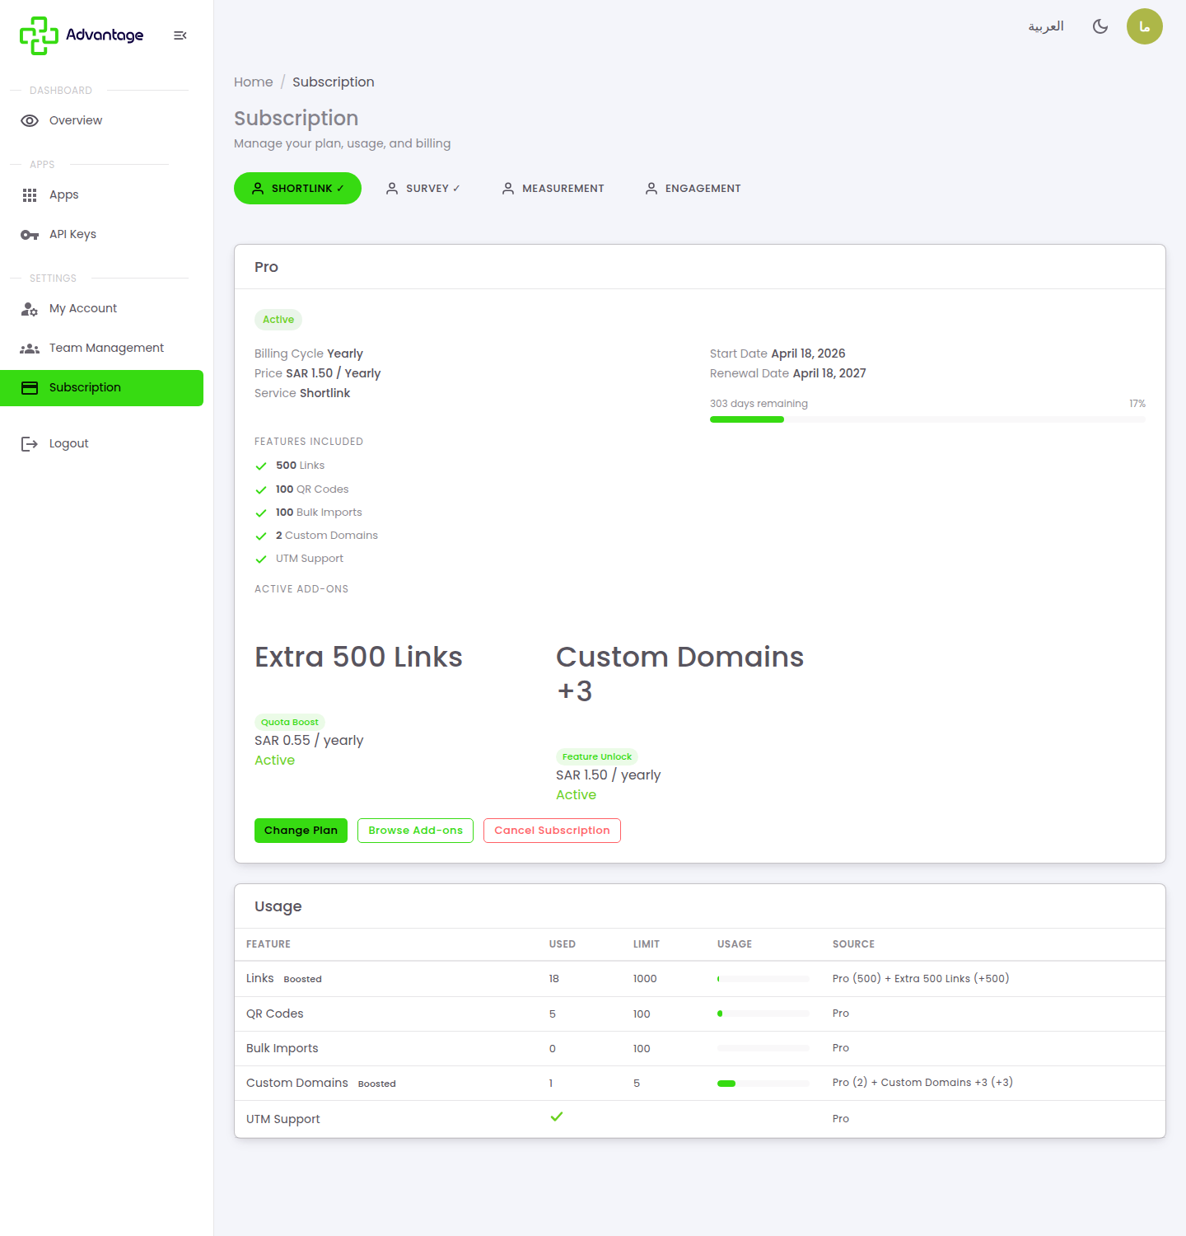Go to Home breadcrumb
The image size is (1186, 1236).
coord(253,82)
